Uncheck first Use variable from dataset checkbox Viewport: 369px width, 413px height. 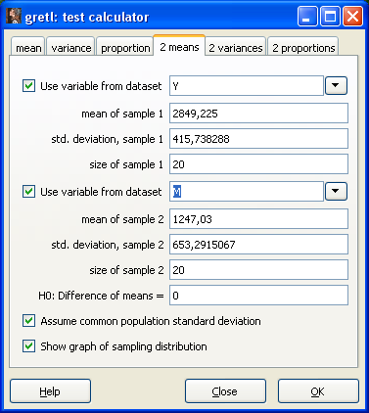coord(28,86)
